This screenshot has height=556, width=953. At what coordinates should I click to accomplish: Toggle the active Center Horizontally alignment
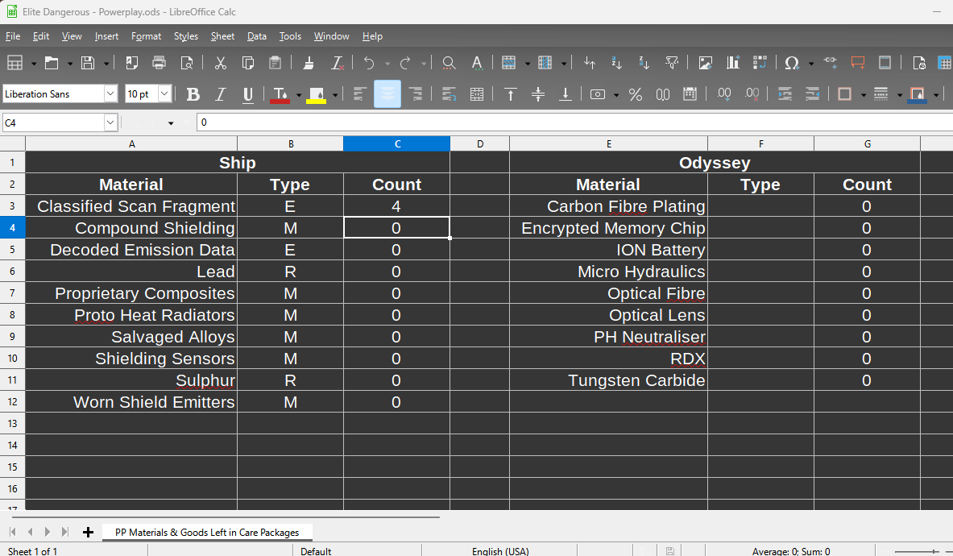pyautogui.click(x=387, y=94)
